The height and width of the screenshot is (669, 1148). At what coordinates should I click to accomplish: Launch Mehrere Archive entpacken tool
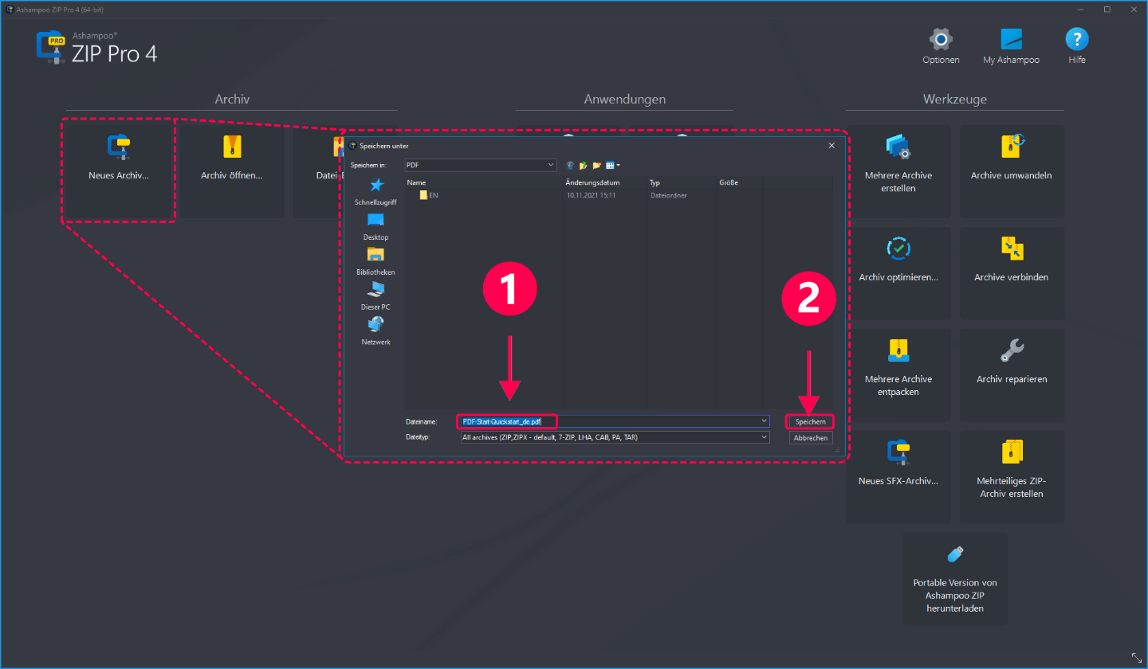898,375
